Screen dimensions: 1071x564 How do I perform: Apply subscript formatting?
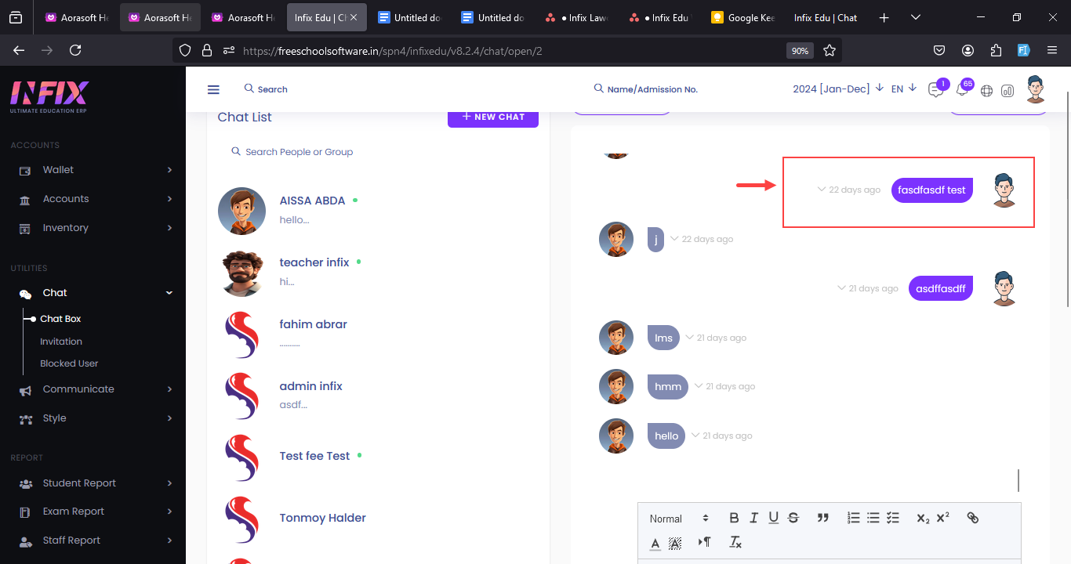coord(923,518)
